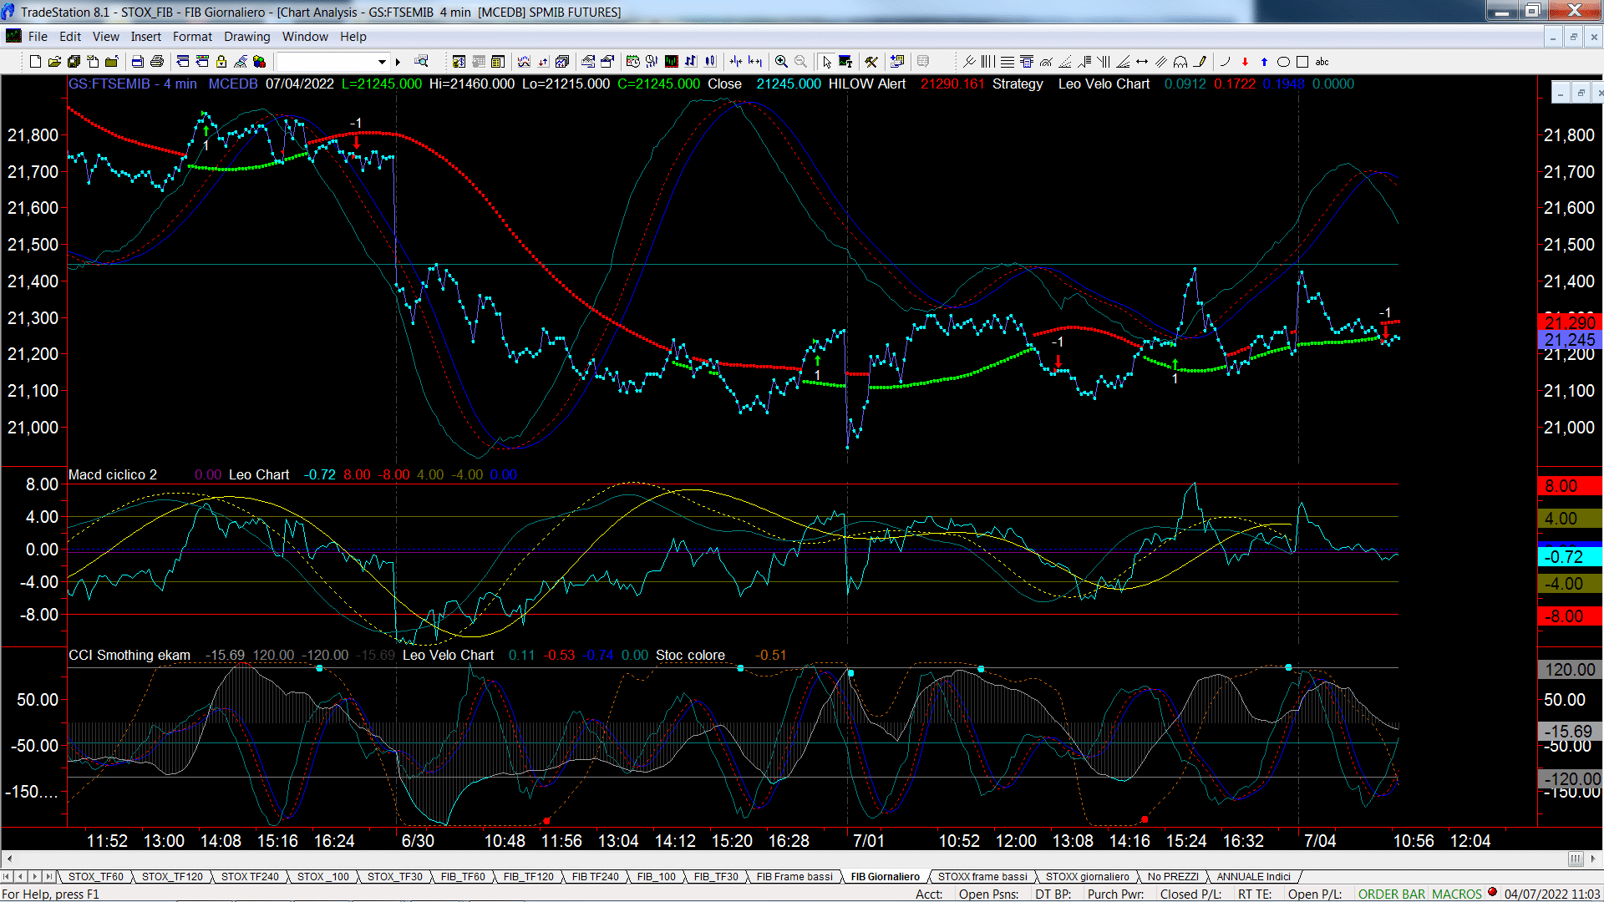Select the parallel lines drawing tool
Image resolution: width=1604 pixels, height=902 pixels.
(1161, 61)
